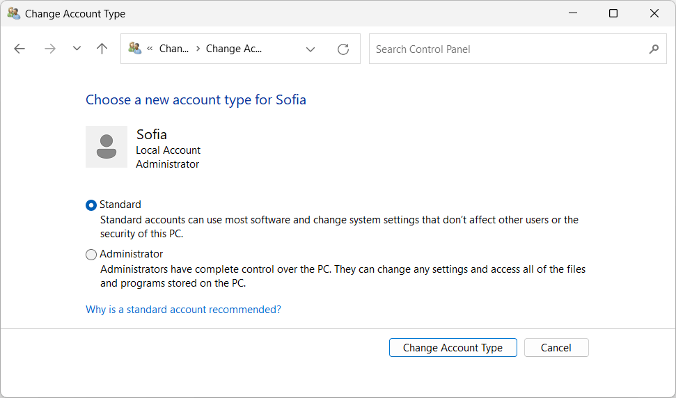The width and height of the screenshot is (676, 398).
Task: Click Sofia's gray avatar picture
Action: 107,147
